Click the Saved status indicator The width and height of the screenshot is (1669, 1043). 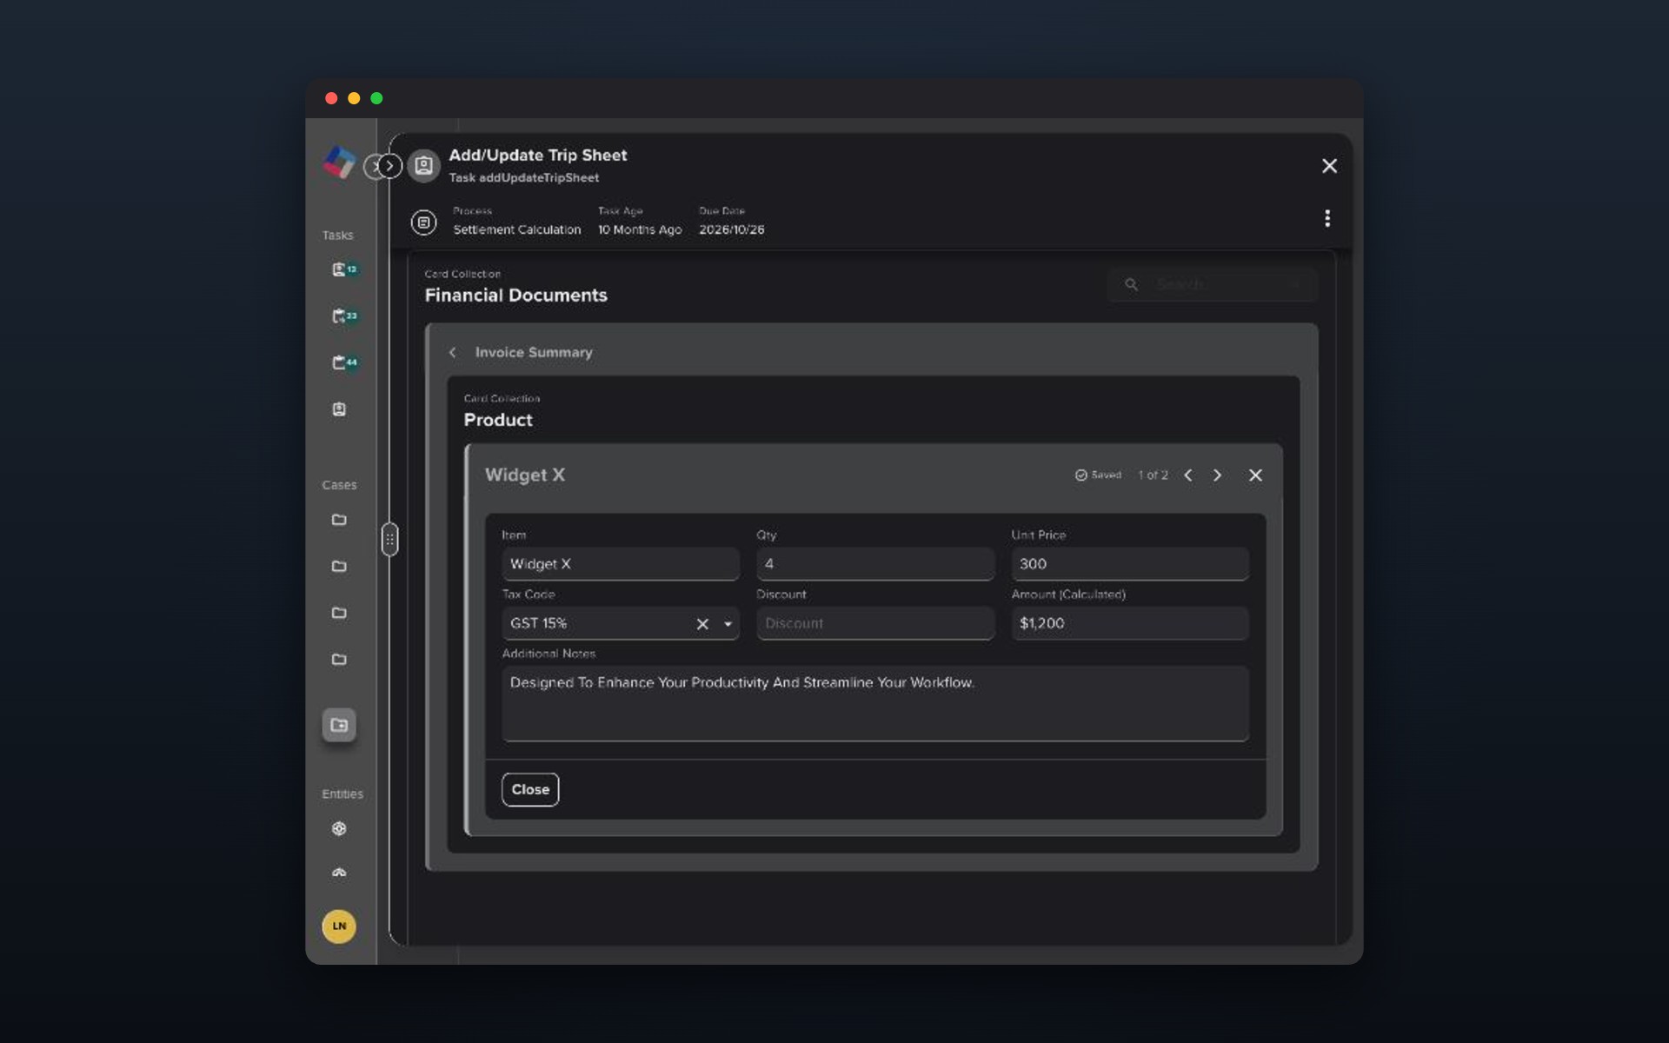1098,475
